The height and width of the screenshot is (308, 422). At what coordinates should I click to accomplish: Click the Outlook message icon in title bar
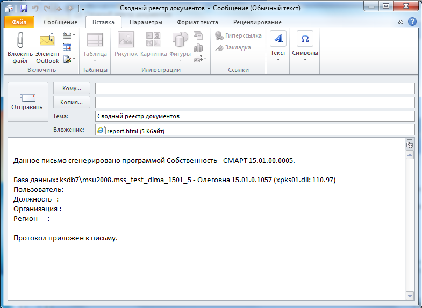[9, 9]
